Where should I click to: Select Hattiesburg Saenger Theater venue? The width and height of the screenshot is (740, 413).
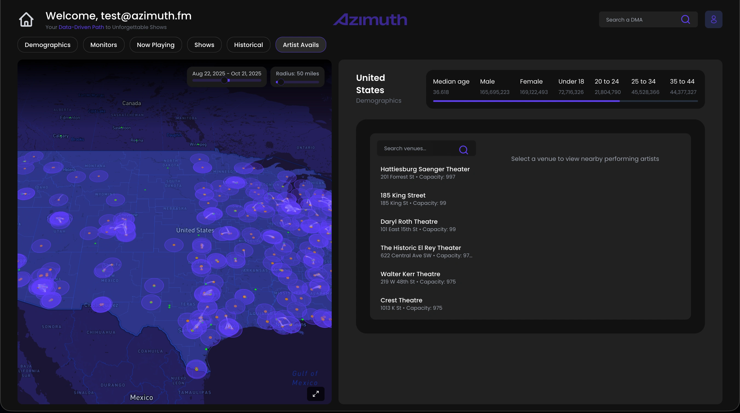425,173
